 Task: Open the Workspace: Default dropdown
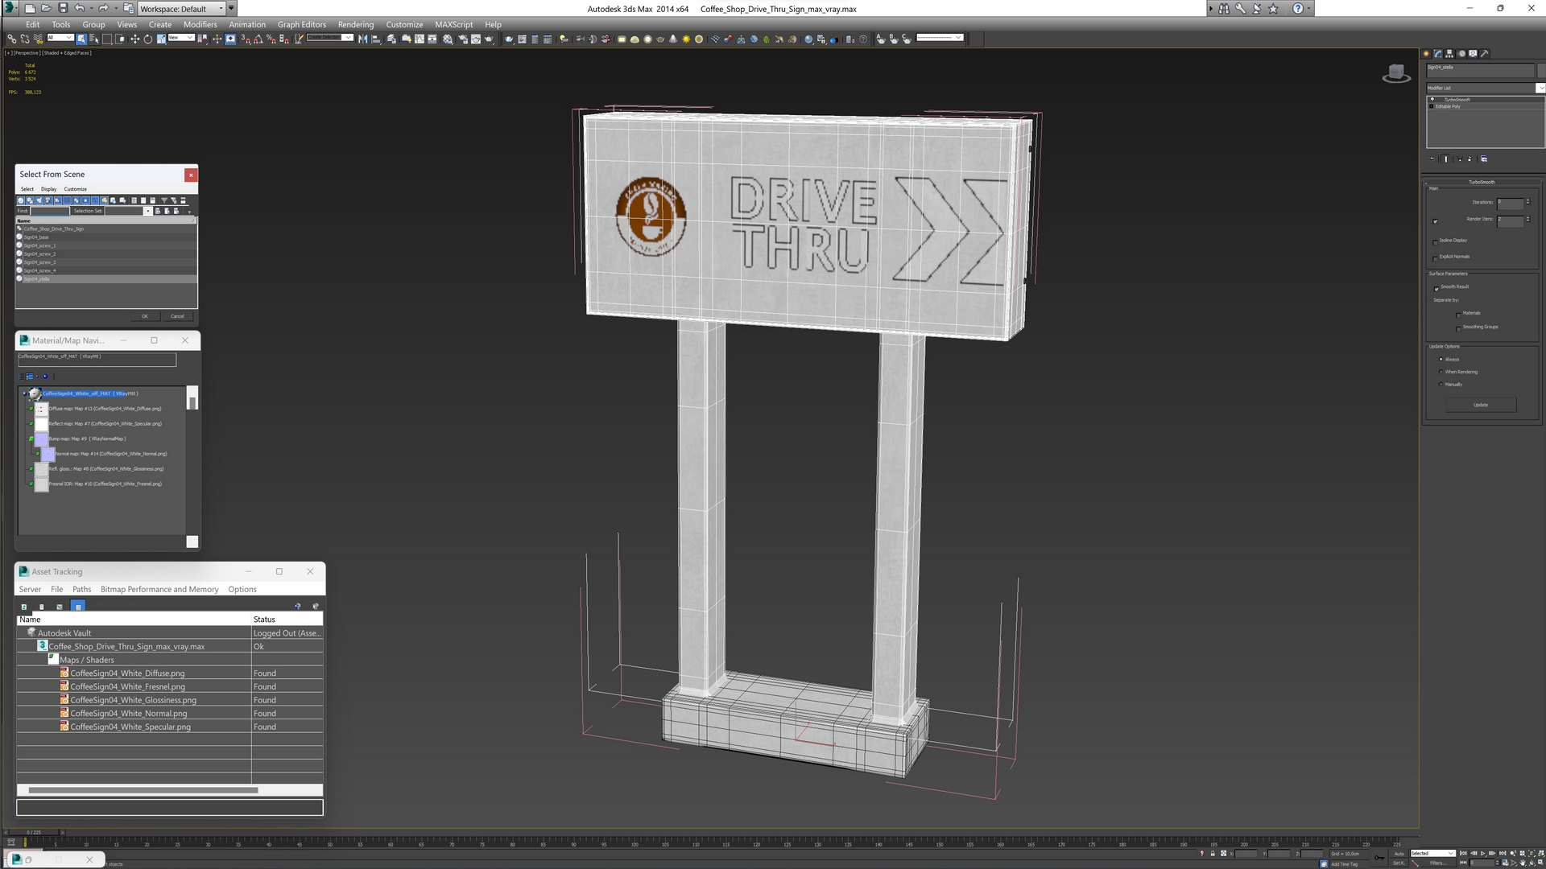coord(181,8)
